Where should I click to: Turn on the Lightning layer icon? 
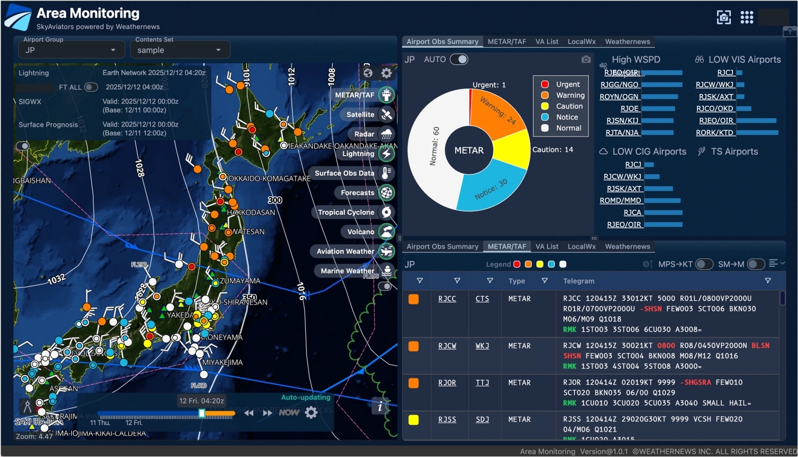[386, 154]
